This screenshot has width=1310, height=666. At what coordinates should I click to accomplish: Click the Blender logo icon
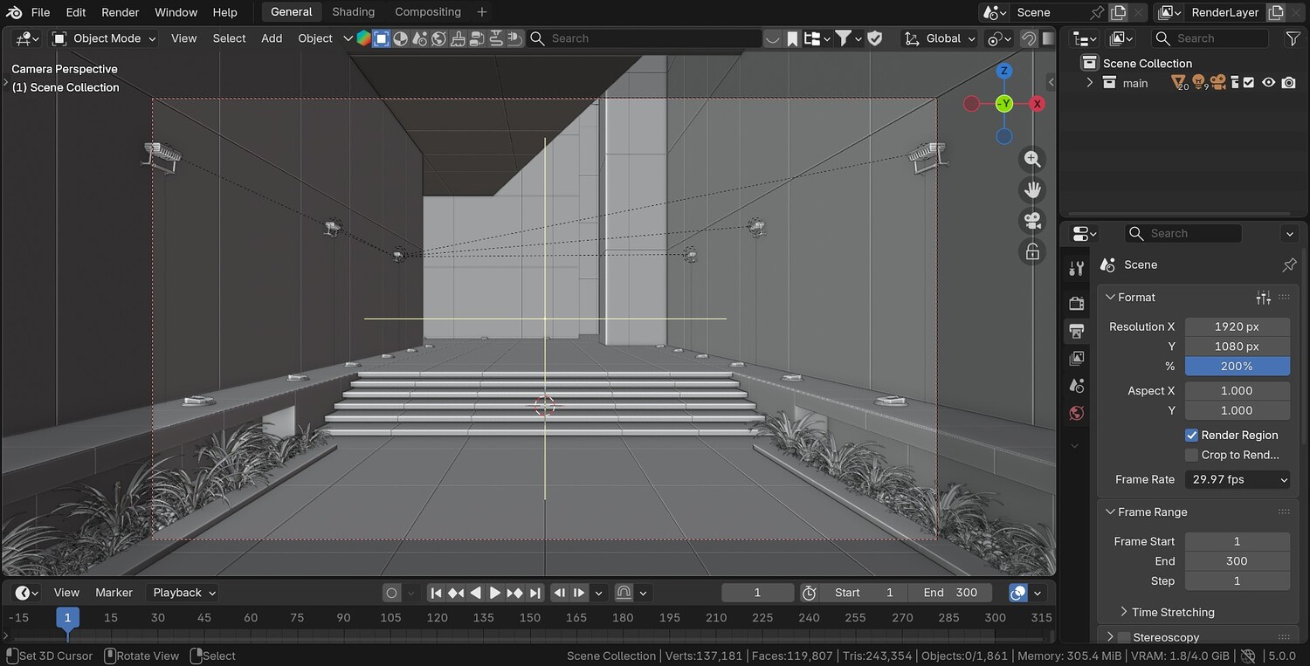pyautogui.click(x=13, y=12)
